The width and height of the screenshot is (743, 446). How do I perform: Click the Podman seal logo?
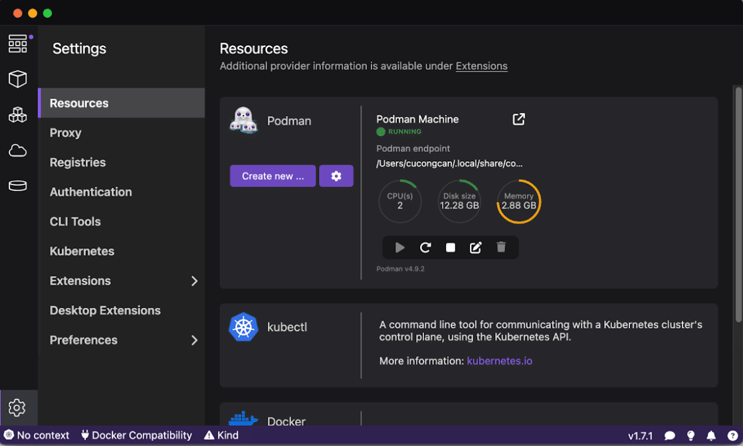(243, 120)
